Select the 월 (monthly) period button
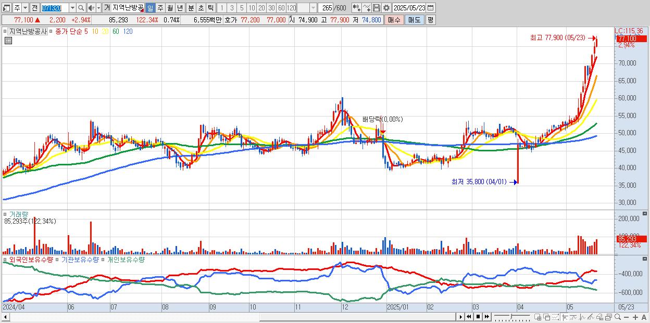The height and width of the screenshot is (323, 650). point(170,8)
